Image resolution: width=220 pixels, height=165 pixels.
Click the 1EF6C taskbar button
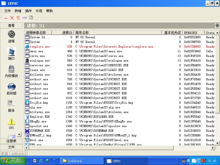(126, 161)
